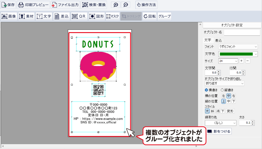
Task: Insert a QR code with QR tool
Action: click(x=79, y=16)
